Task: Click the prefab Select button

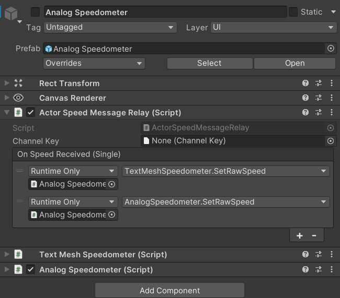Action: coord(210,63)
